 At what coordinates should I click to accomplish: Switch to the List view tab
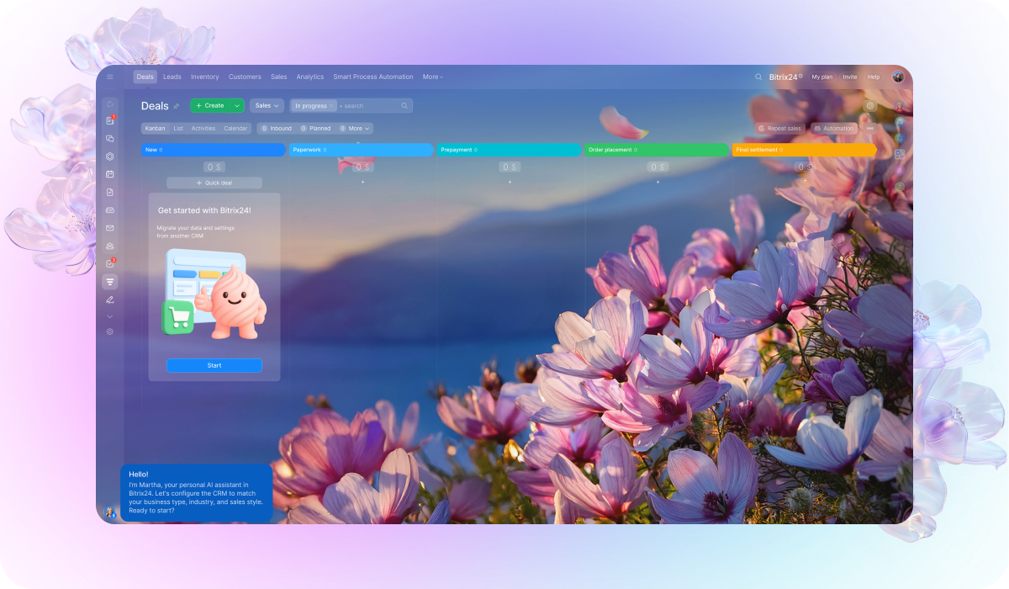(178, 129)
